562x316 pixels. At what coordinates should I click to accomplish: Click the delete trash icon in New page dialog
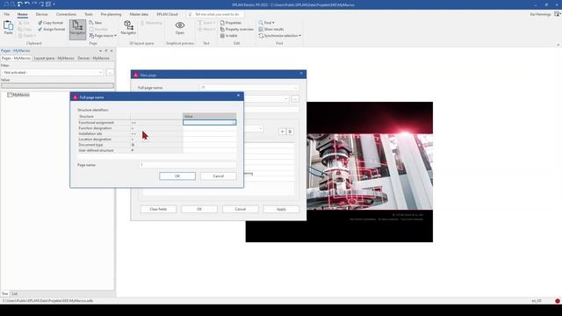[290, 132]
